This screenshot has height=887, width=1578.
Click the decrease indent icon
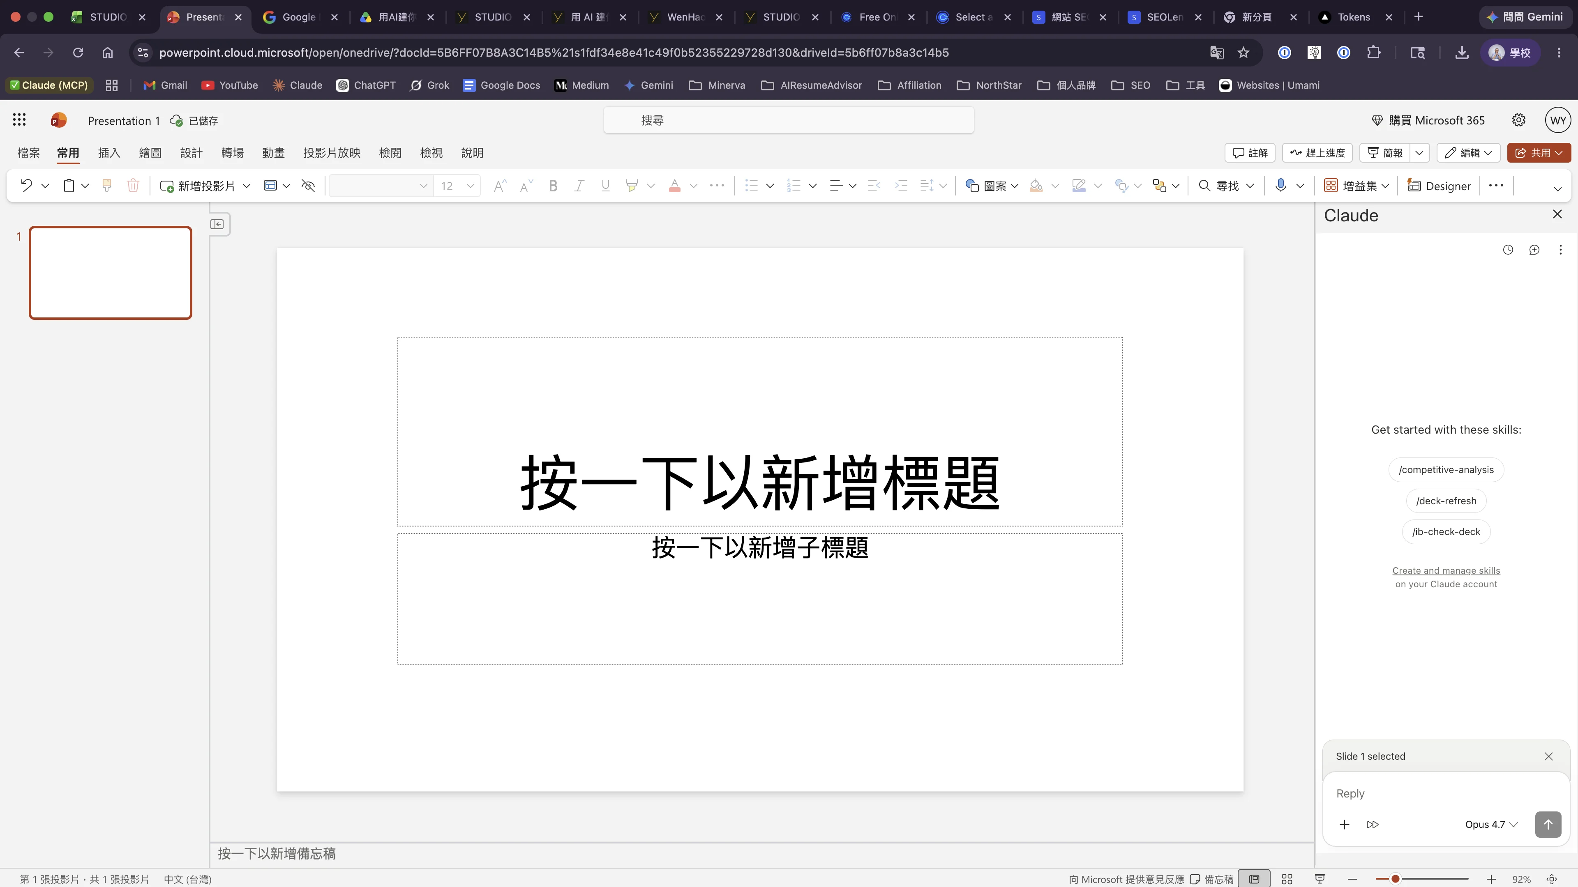coord(874,186)
